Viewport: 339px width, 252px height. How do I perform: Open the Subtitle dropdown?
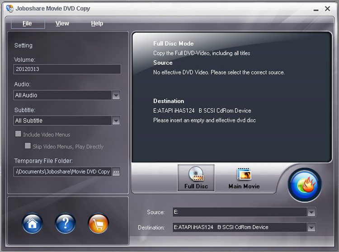[x=116, y=120]
